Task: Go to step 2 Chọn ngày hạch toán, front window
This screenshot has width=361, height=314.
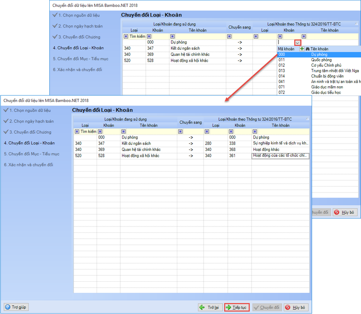Action: [31, 121]
